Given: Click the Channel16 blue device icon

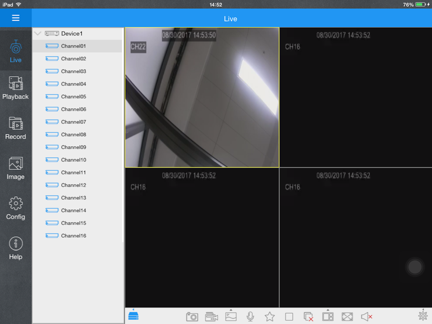Looking at the screenshot, I should tap(52, 236).
